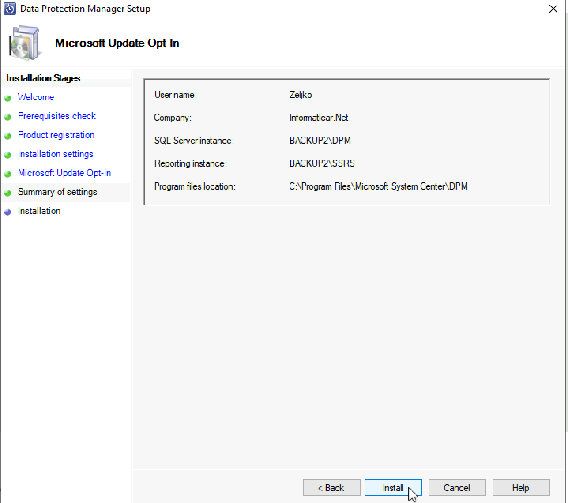
Task: Go to Product registration stage
Action: point(56,135)
